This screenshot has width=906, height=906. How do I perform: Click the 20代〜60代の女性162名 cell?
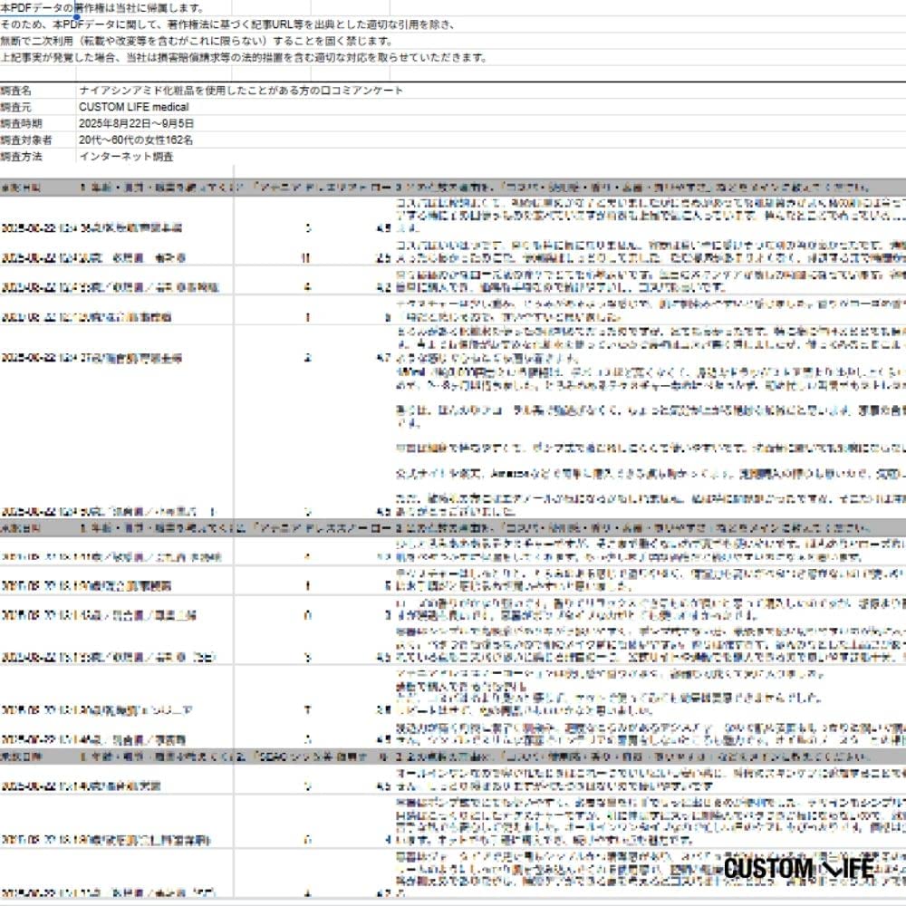tap(136, 140)
